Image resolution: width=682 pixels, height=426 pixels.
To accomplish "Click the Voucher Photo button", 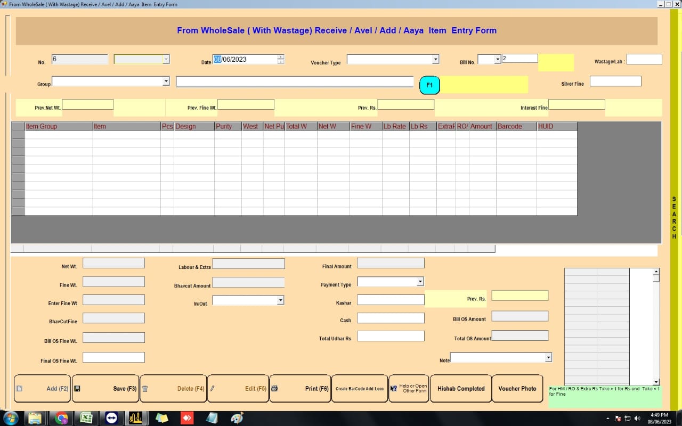I will tap(517, 388).
